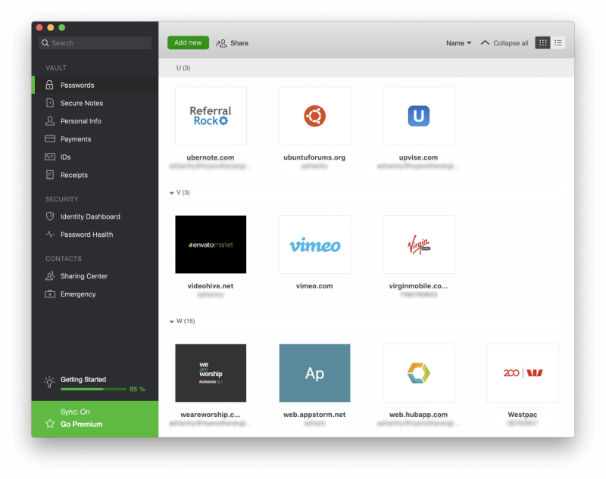Image resolution: width=606 pixels, height=479 pixels.
Task: Click the Getting Started label
Action: [x=83, y=379]
